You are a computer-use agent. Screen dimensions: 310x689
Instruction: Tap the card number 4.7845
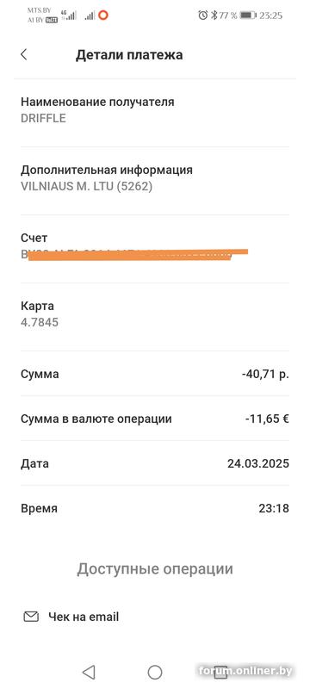click(40, 322)
